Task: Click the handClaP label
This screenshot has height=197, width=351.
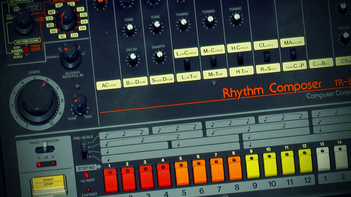Action: pyautogui.click(x=295, y=66)
